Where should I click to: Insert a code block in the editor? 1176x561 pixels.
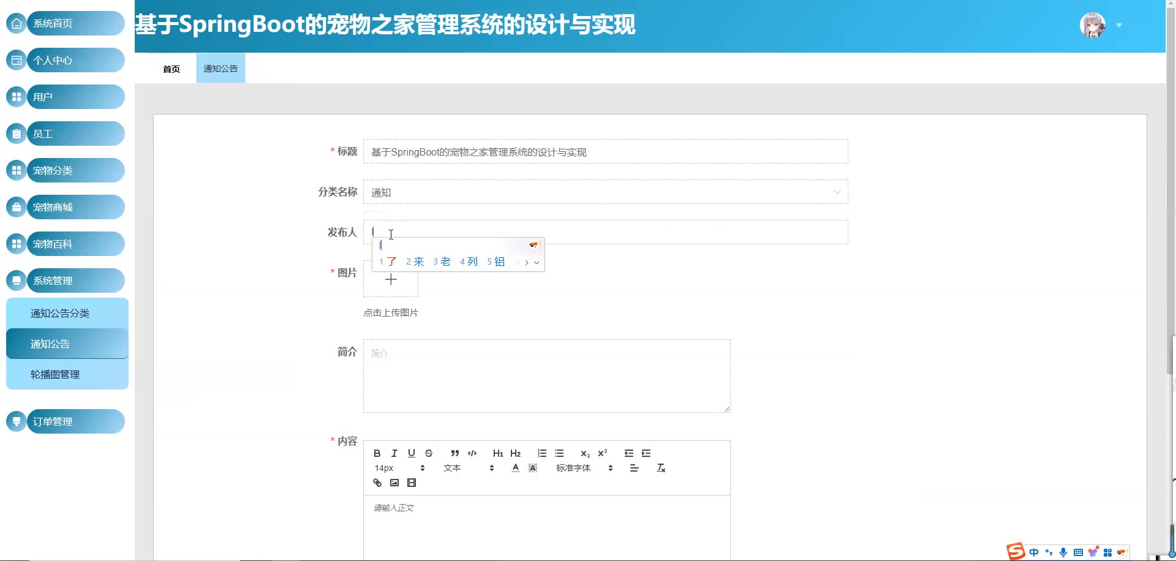pyautogui.click(x=472, y=453)
